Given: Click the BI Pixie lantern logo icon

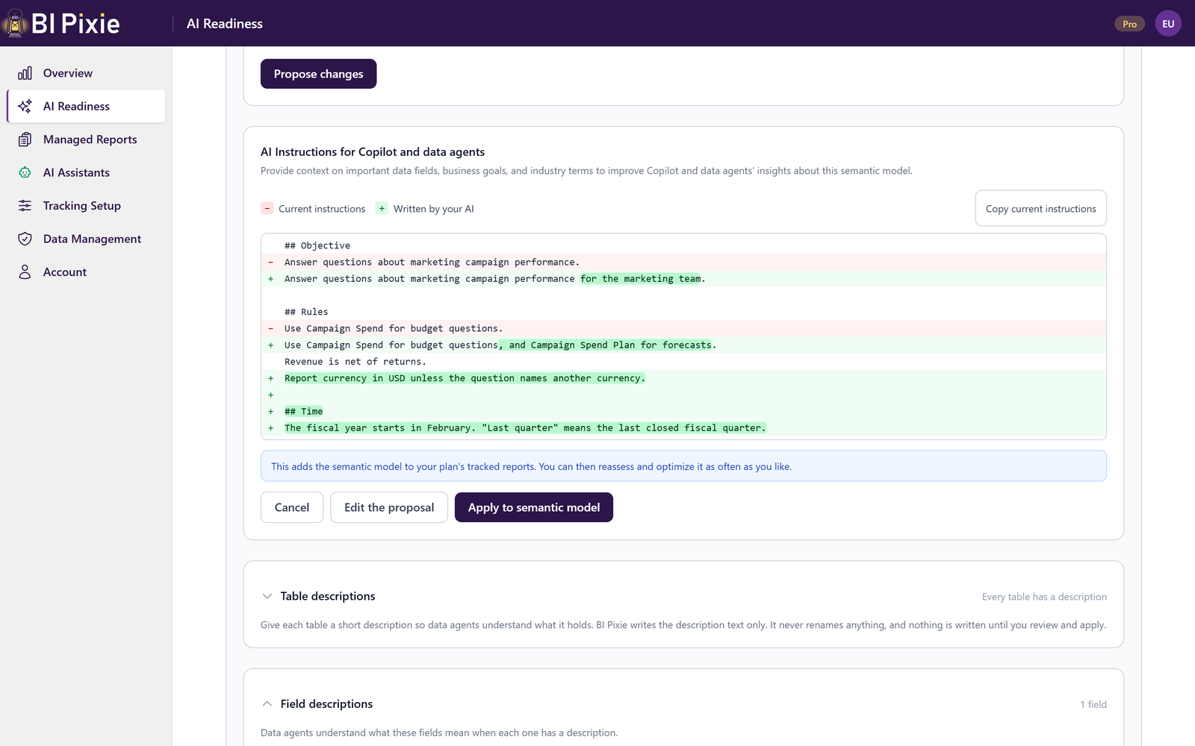Looking at the screenshot, I should coord(14,23).
